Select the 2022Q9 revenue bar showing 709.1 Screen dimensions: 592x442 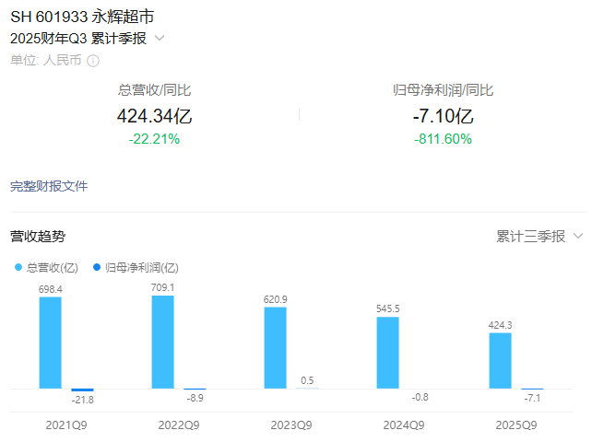click(x=163, y=342)
